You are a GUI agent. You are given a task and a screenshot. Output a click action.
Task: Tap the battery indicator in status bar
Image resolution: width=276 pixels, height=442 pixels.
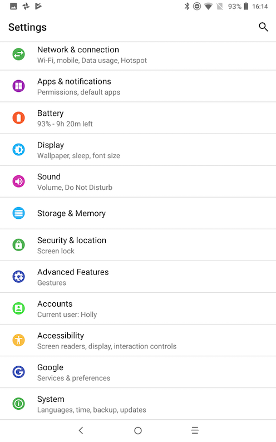(246, 6)
